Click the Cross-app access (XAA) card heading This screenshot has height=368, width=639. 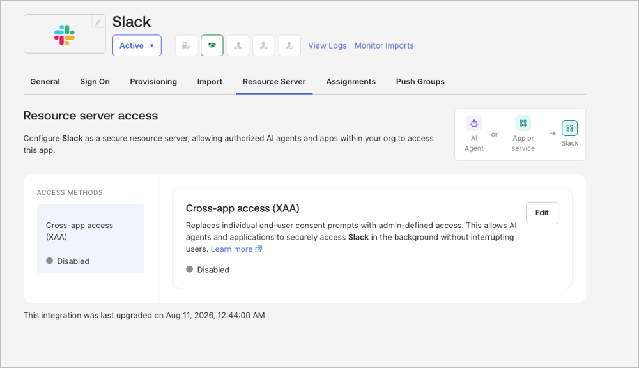(x=242, y=208)
